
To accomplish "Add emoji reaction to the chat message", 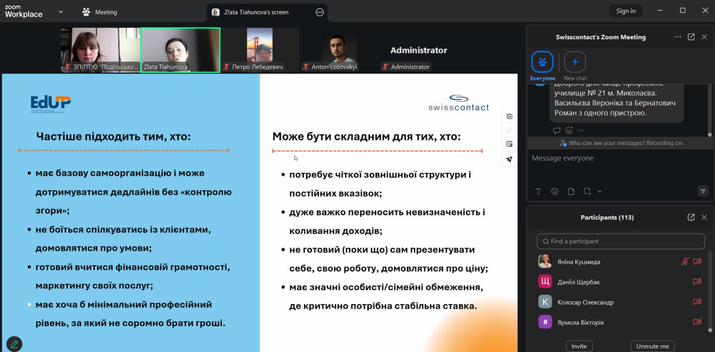I will pyautogui.click(x=569, y=130).
